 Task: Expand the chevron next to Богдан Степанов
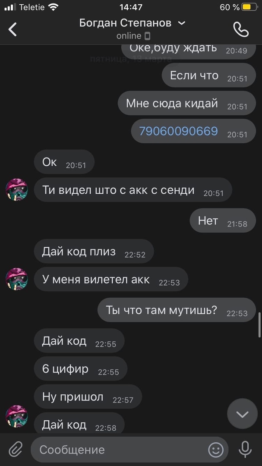(x=181, y=23)
